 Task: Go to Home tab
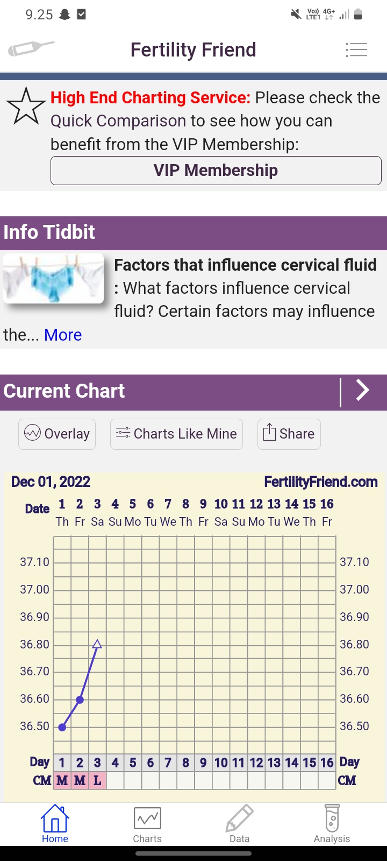pyautogui.click(x=55, y=823)
